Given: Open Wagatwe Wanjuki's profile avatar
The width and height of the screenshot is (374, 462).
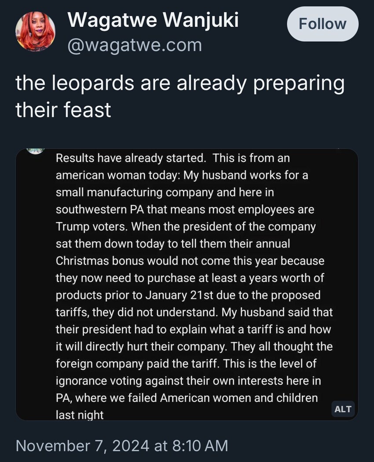Looking at the screenshot, I should pos(35,32).
